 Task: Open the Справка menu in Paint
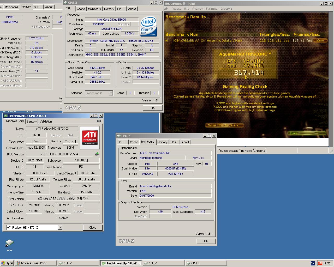pos(226,9)
